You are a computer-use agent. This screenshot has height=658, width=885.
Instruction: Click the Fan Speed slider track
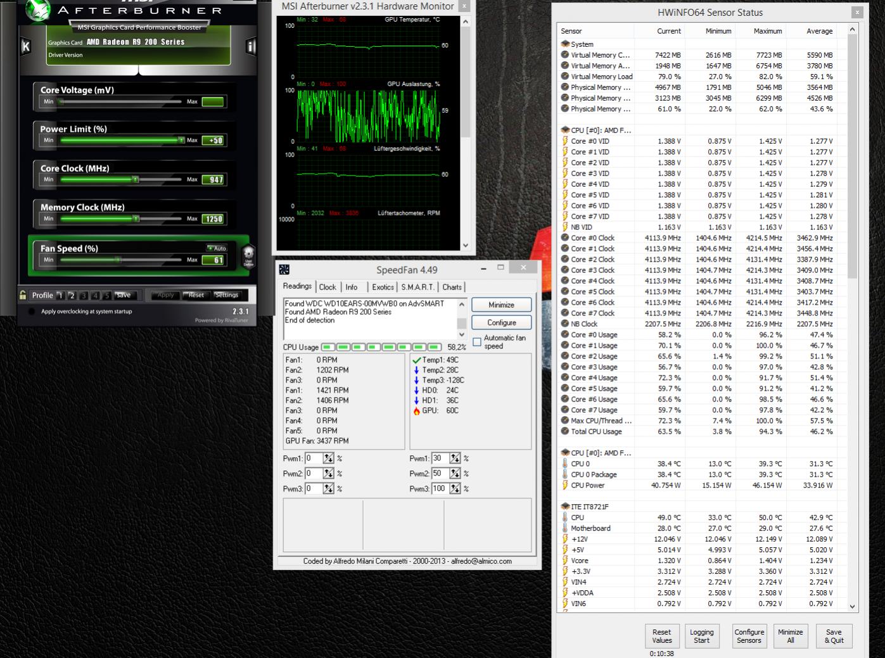(122, 260)
